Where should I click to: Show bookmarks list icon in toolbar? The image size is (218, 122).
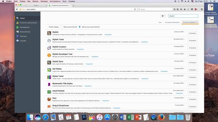(178, 9)
